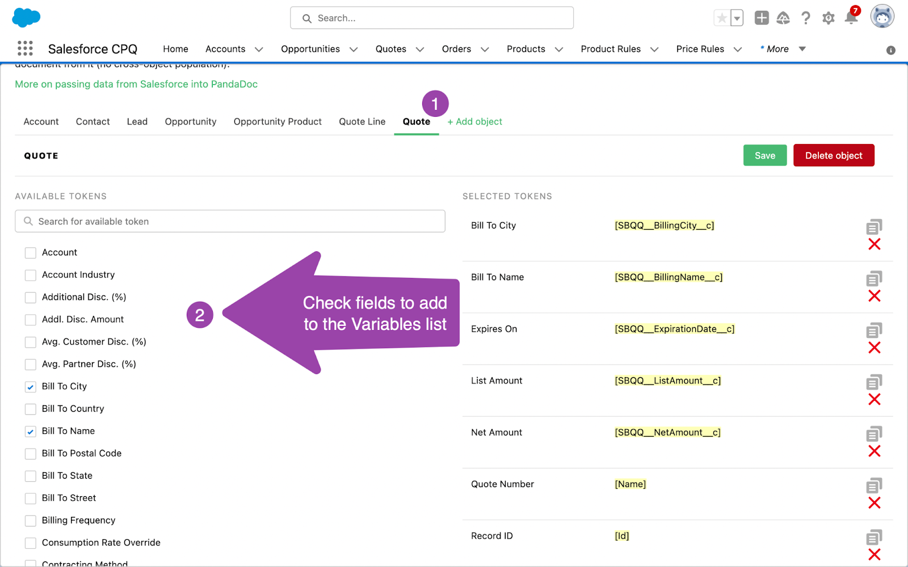This screenshot has height=567, width=908.
Task: Click the Delete object button
Action: (834, 155)
